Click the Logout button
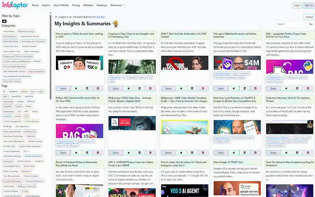Screen dimensions: 315x197 309,17
